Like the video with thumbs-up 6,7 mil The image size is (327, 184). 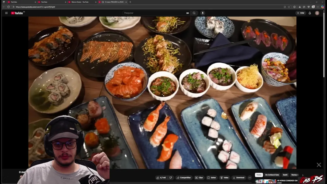pyautogui.click(x=161, y=178)
